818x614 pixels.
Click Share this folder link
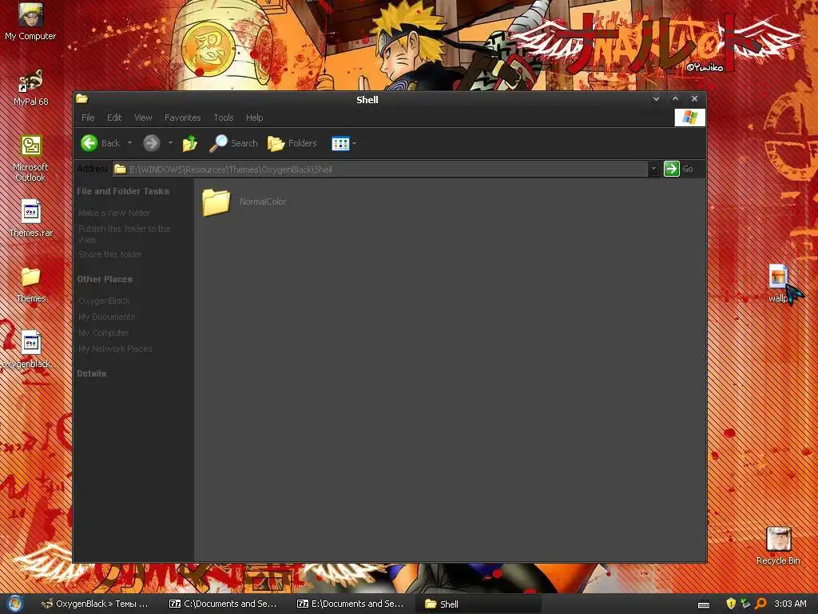point(110,254)
